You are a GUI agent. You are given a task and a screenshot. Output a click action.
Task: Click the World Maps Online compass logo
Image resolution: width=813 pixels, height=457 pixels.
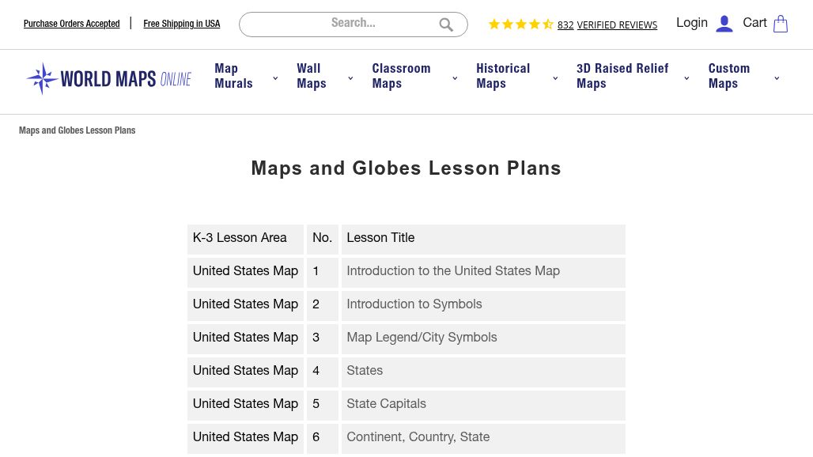click(x=109, y=79)
